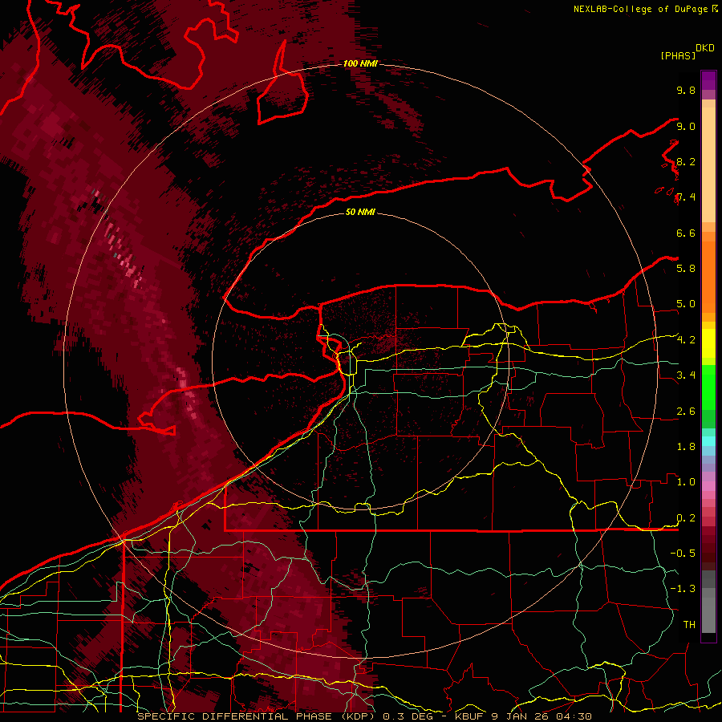Select the 3.4 scale value
Image resolution: width=722 pixels, height=722 pixels.
pyautogui.click(x=686, y=375)
